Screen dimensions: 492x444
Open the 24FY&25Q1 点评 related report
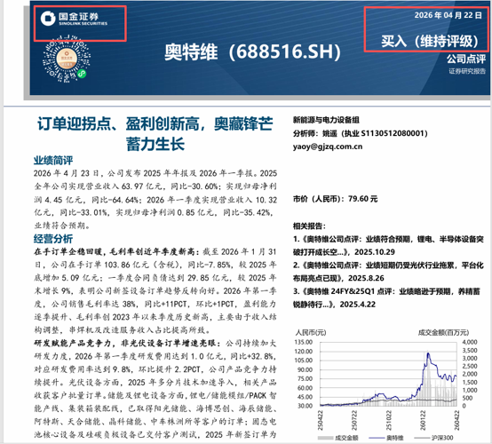click(386, 297)
